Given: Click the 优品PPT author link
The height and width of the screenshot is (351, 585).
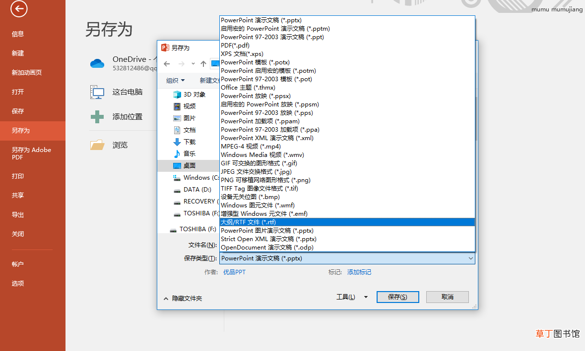Looking at the screenshot, I should 234,272.
